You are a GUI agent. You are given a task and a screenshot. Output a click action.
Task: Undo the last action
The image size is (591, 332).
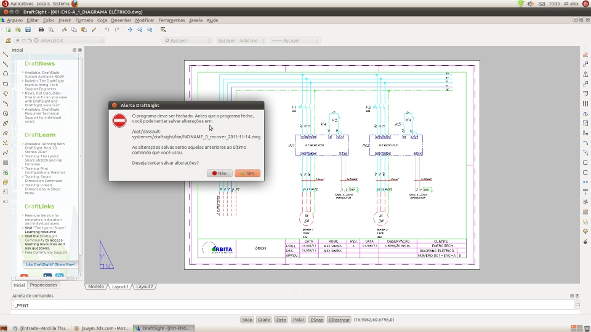[107, 30]
